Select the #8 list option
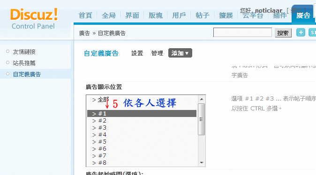This screenshot has width=316, height=175. pyautogui.click(x=142, y=163)
